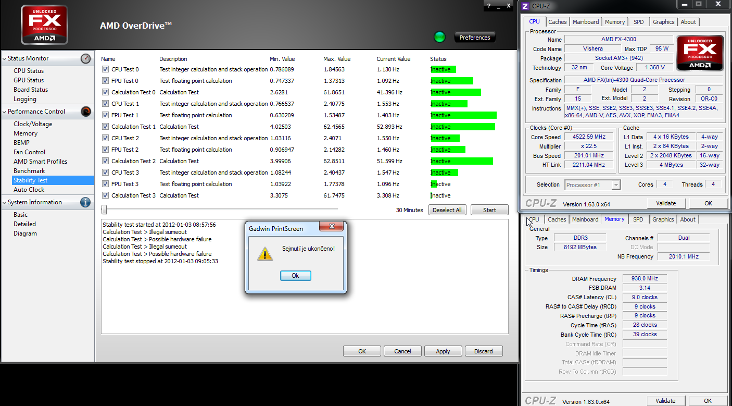Click the AMD FX logo in OverDrive header
This screenshot has height=406, width=732.
pyautogui.click(x=44, y=25)
